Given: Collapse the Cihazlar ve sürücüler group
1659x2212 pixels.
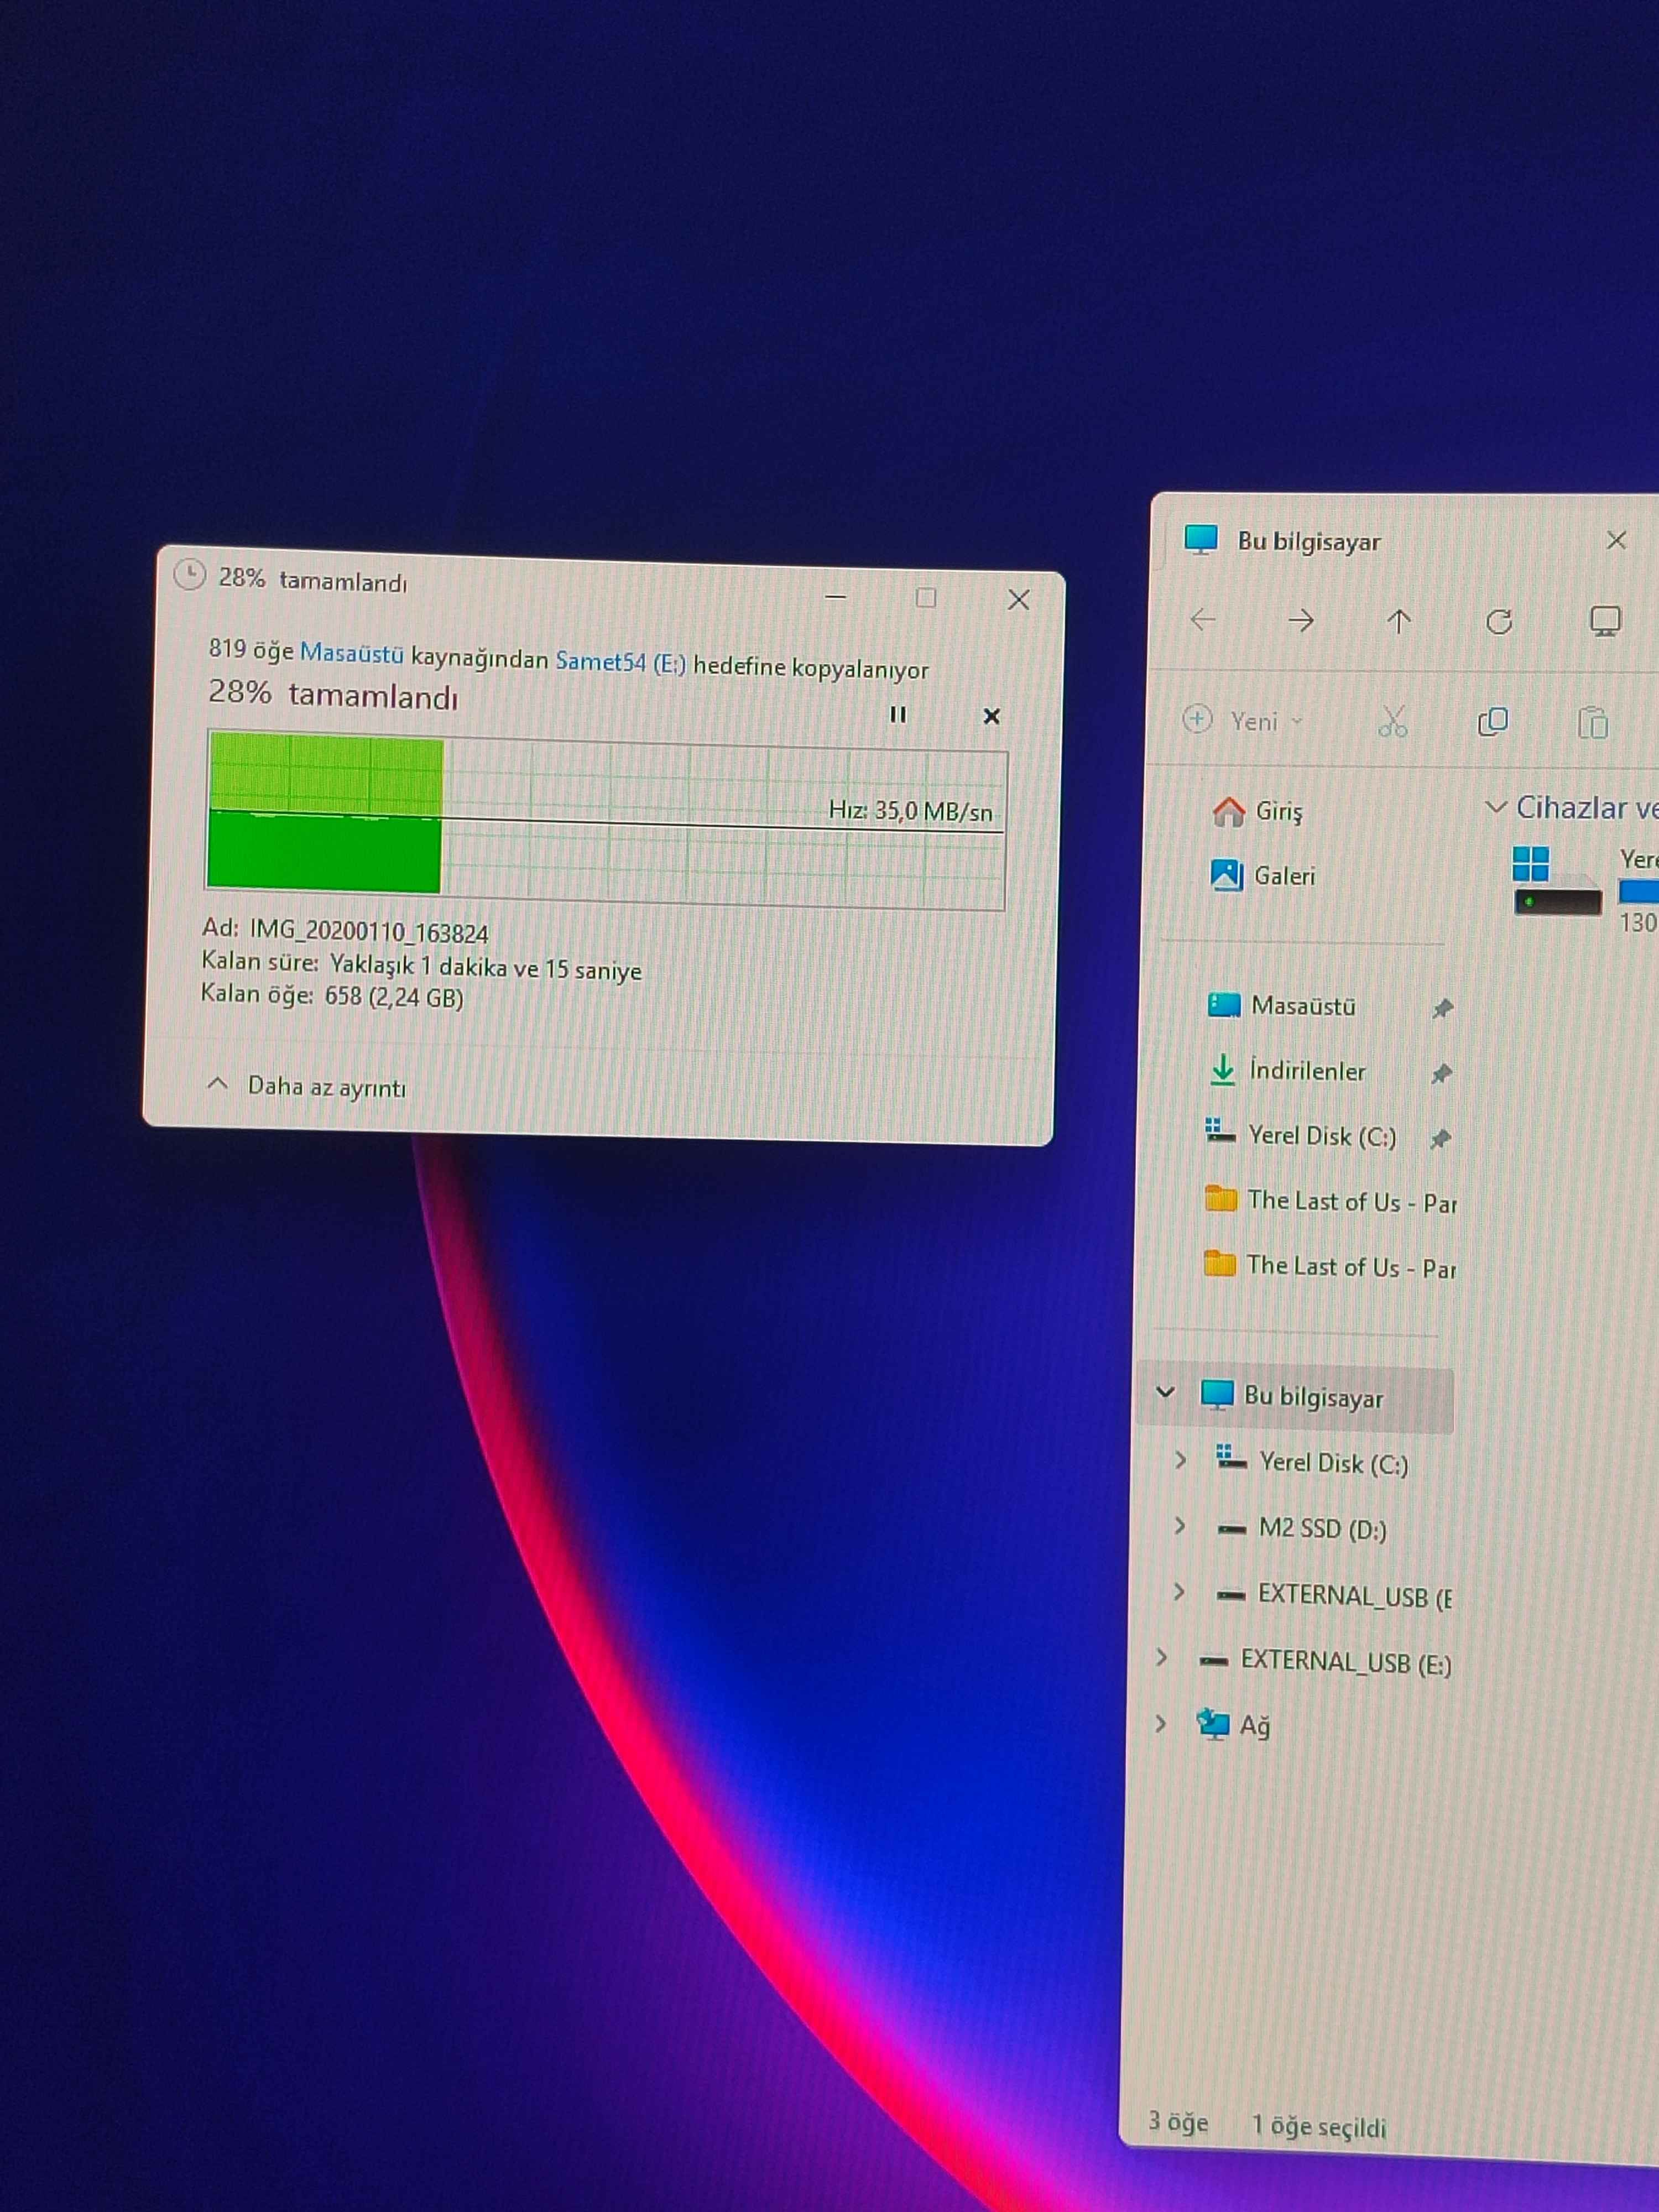Looking at the screenshot, I should click(x=1495, y=806).
